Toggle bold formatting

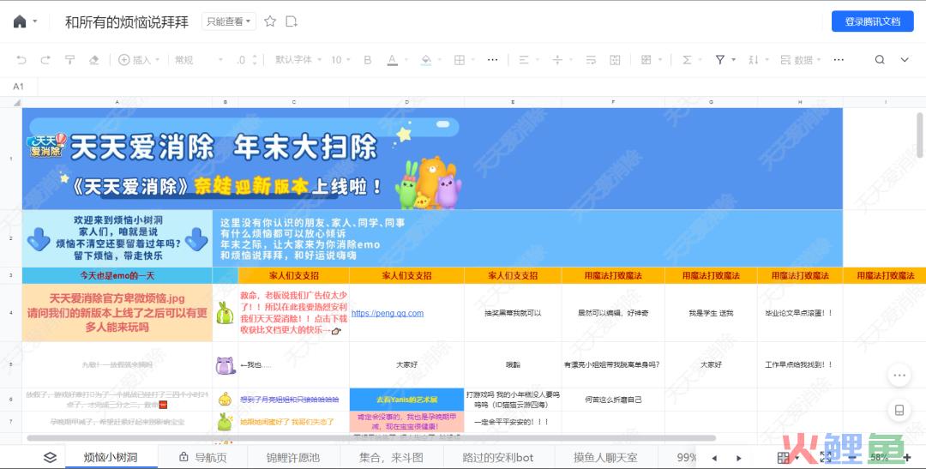[x=367, y=60]
